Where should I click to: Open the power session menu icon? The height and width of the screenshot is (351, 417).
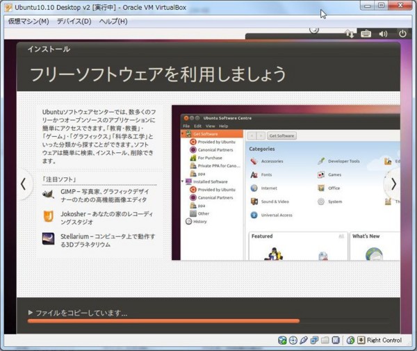pyautogui.click(x=402, y=33)
